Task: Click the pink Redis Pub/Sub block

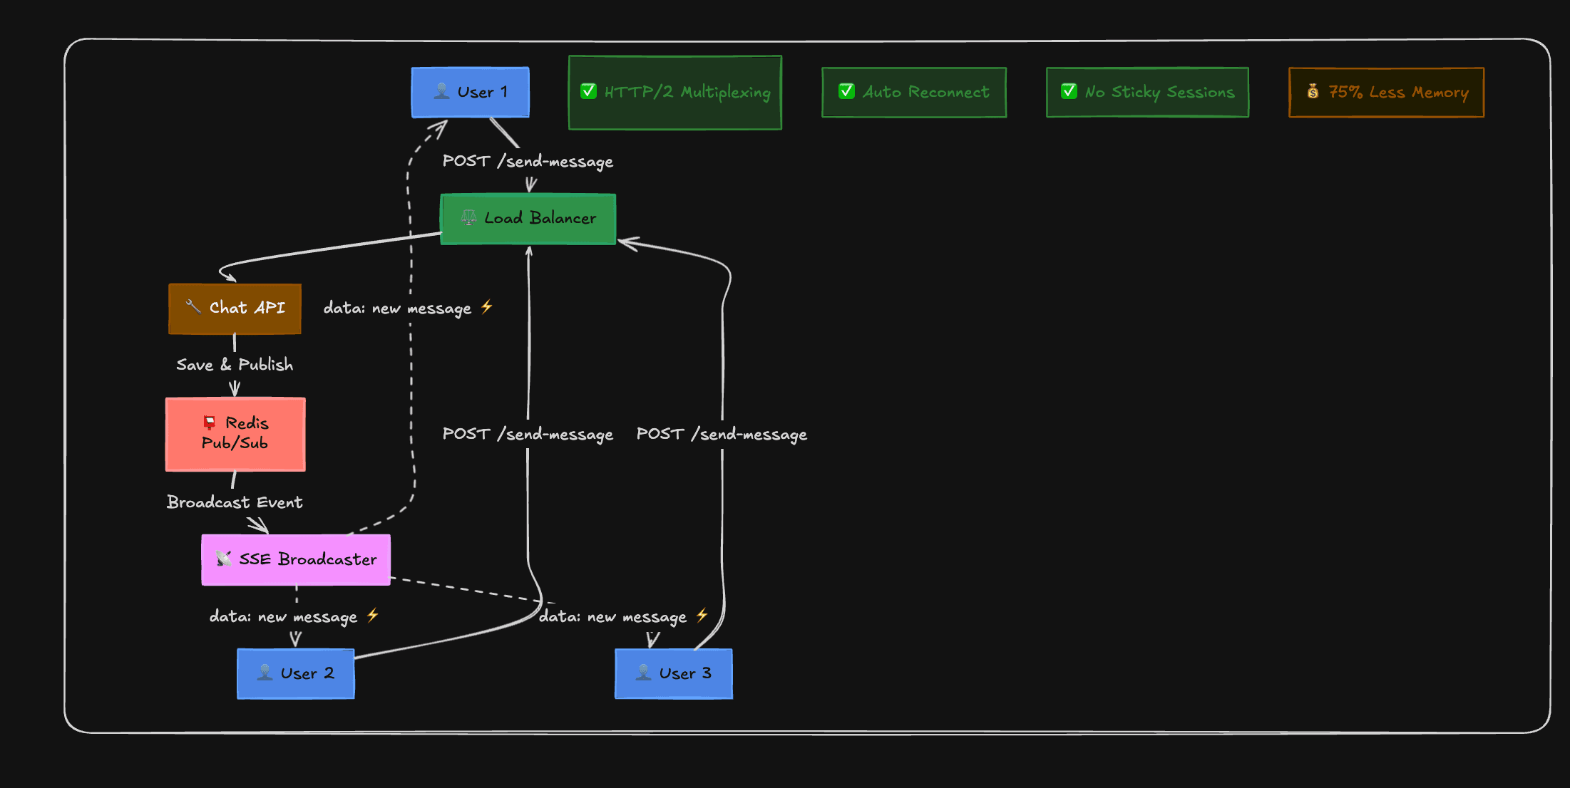Action: pyautogui.click(x=235, y=435)
